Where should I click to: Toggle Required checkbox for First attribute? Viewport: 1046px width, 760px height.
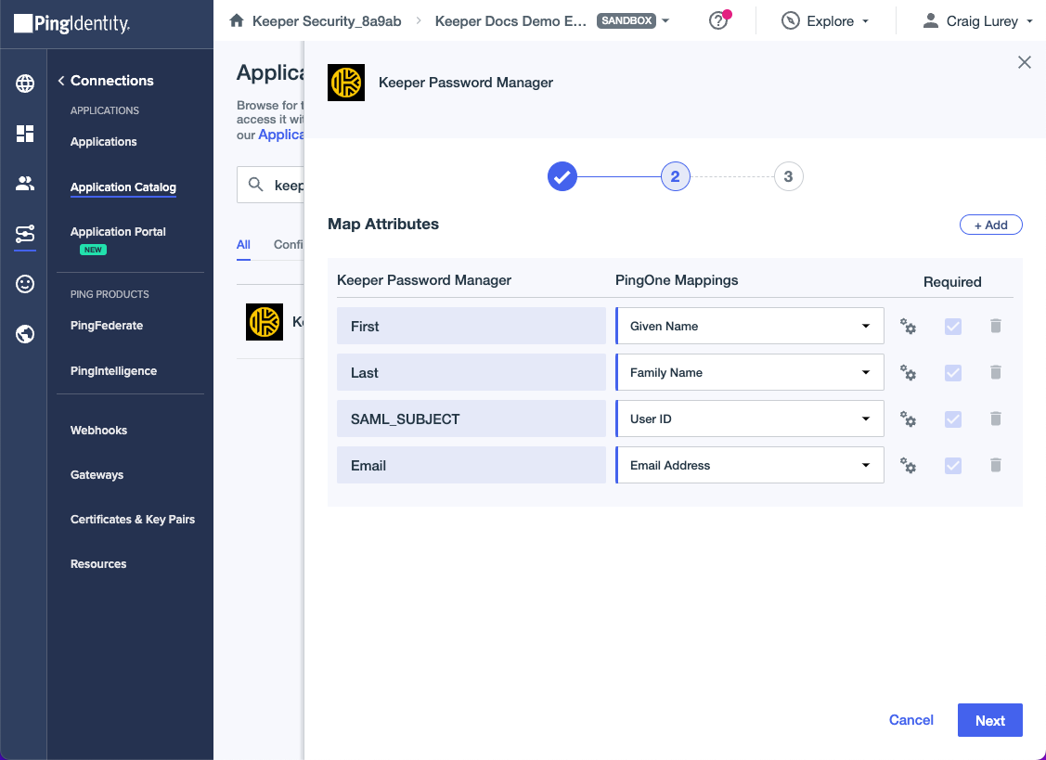pyautogui.click(x=952, y=327)
